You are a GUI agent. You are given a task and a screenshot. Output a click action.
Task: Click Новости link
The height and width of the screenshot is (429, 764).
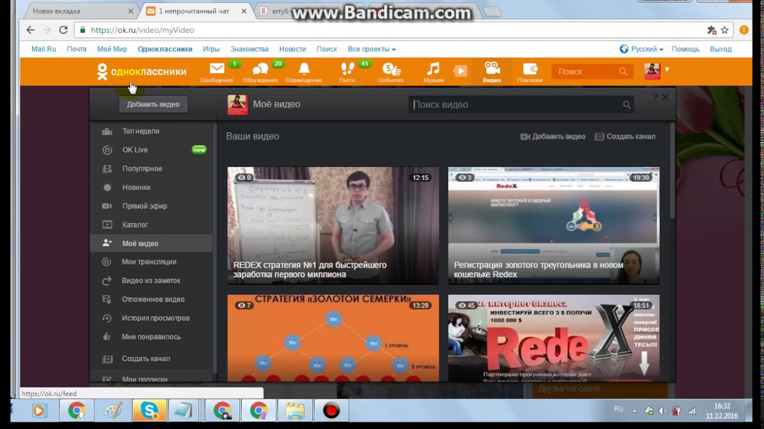(292, 49)
